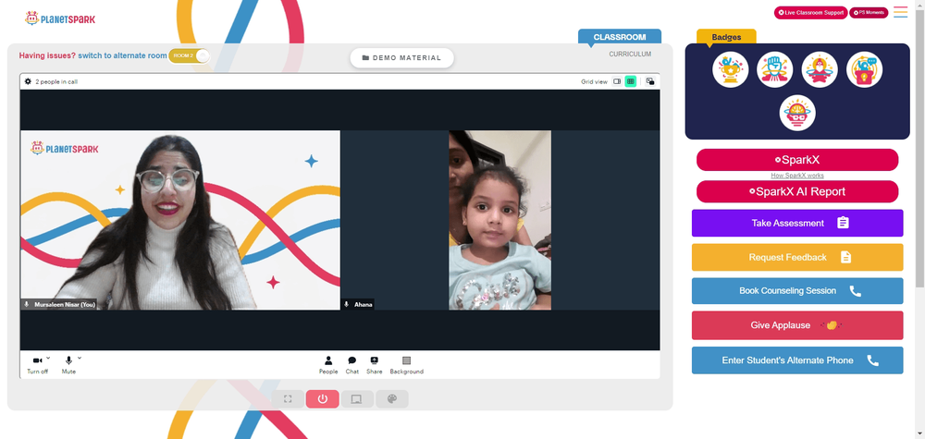Turn off the camera

(37, 364)
